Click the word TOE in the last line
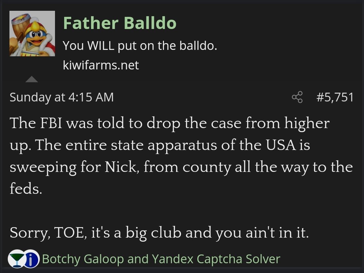364x273 pixels. 69,233
